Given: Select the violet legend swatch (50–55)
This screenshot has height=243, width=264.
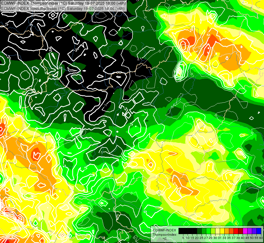Looking at the screenshot, I should [254, 231].
